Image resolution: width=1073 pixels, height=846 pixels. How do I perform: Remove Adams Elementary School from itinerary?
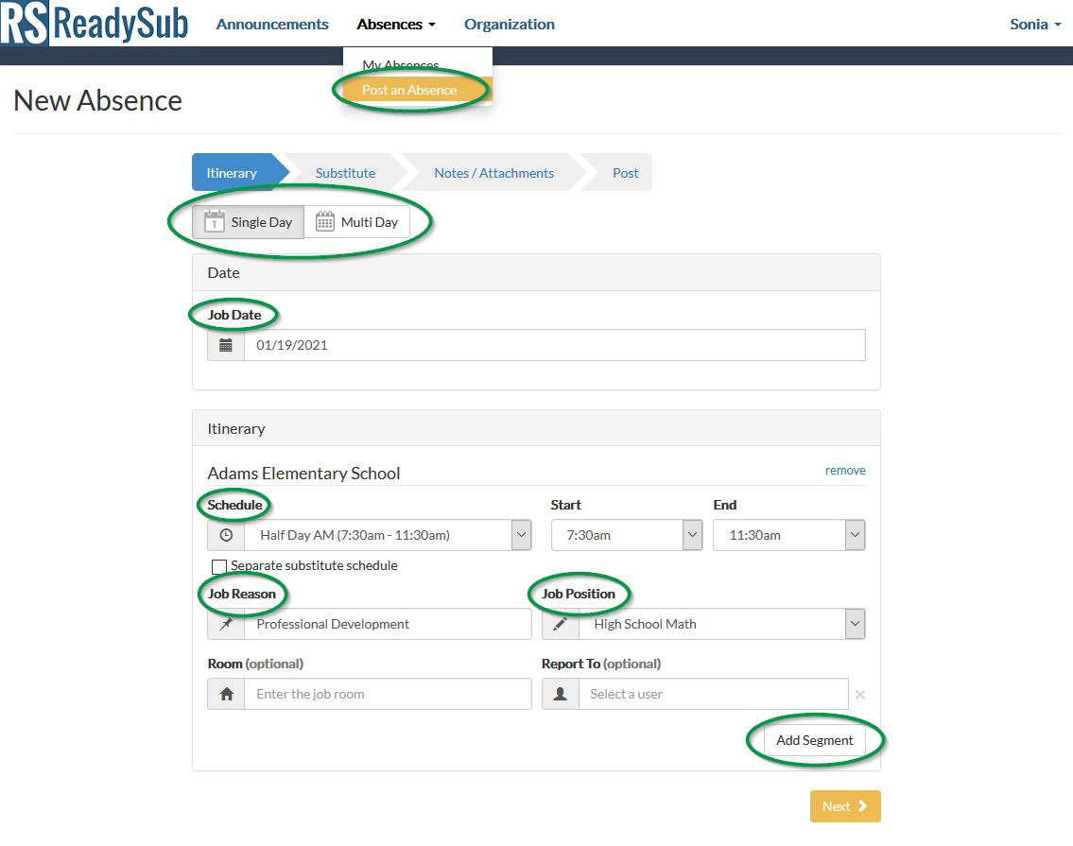845,470
